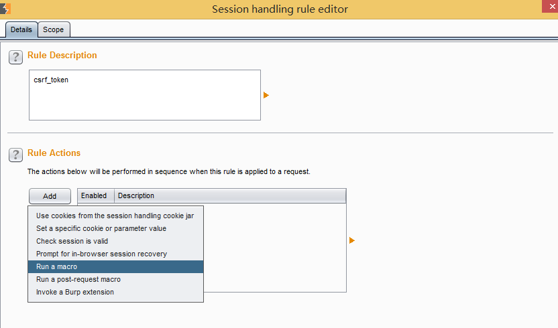Open the Add actions dropdown button

[50, 196]
